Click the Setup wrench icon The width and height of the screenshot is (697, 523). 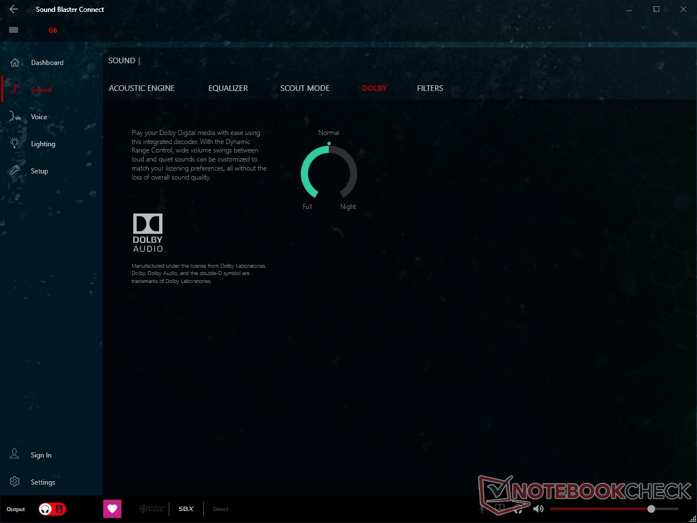point(15,171)
